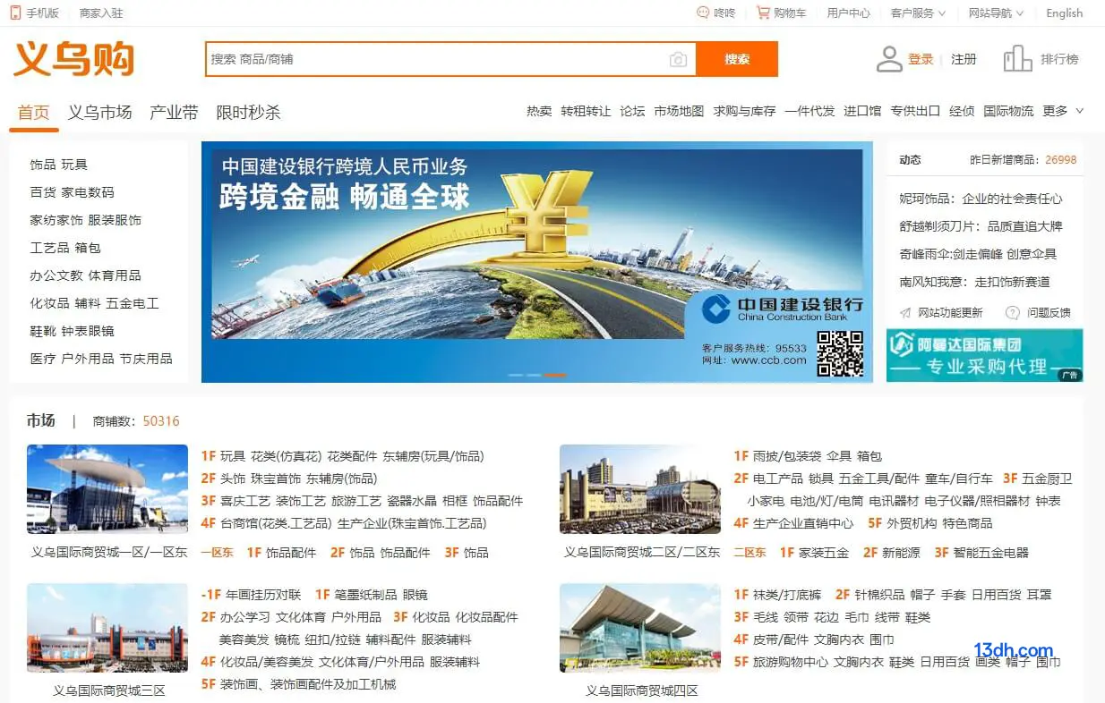Open the 义乌国际商贸城三区 market photo
Image resolution: width=1105 pixels, height=703 pixels.
(107, 629)
